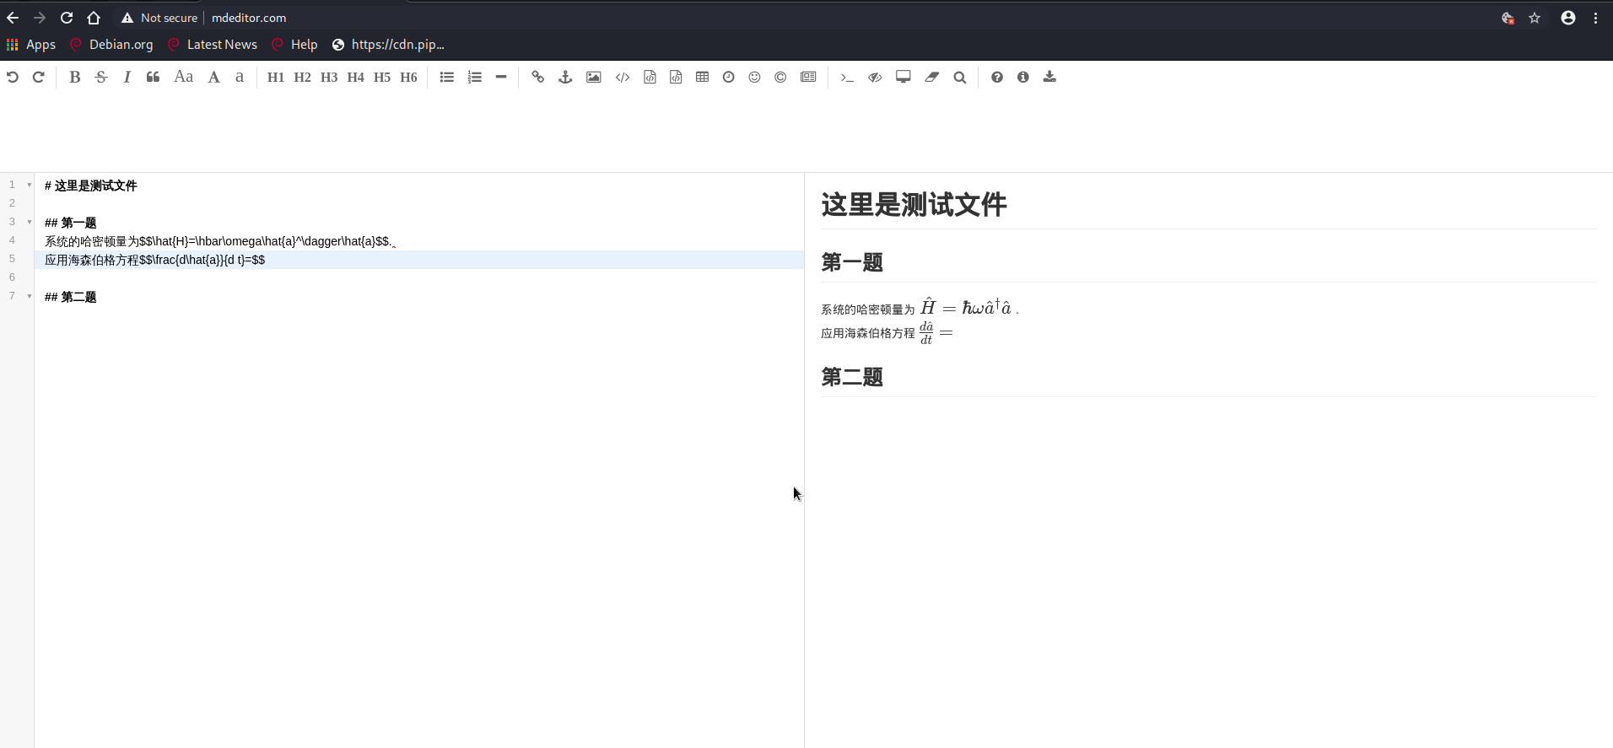
Task: Open the emoji picker smiley icon
Action: (754, 78)
